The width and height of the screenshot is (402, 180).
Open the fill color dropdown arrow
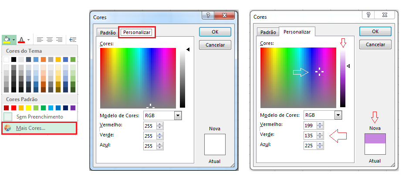click(x=14, y=40)
